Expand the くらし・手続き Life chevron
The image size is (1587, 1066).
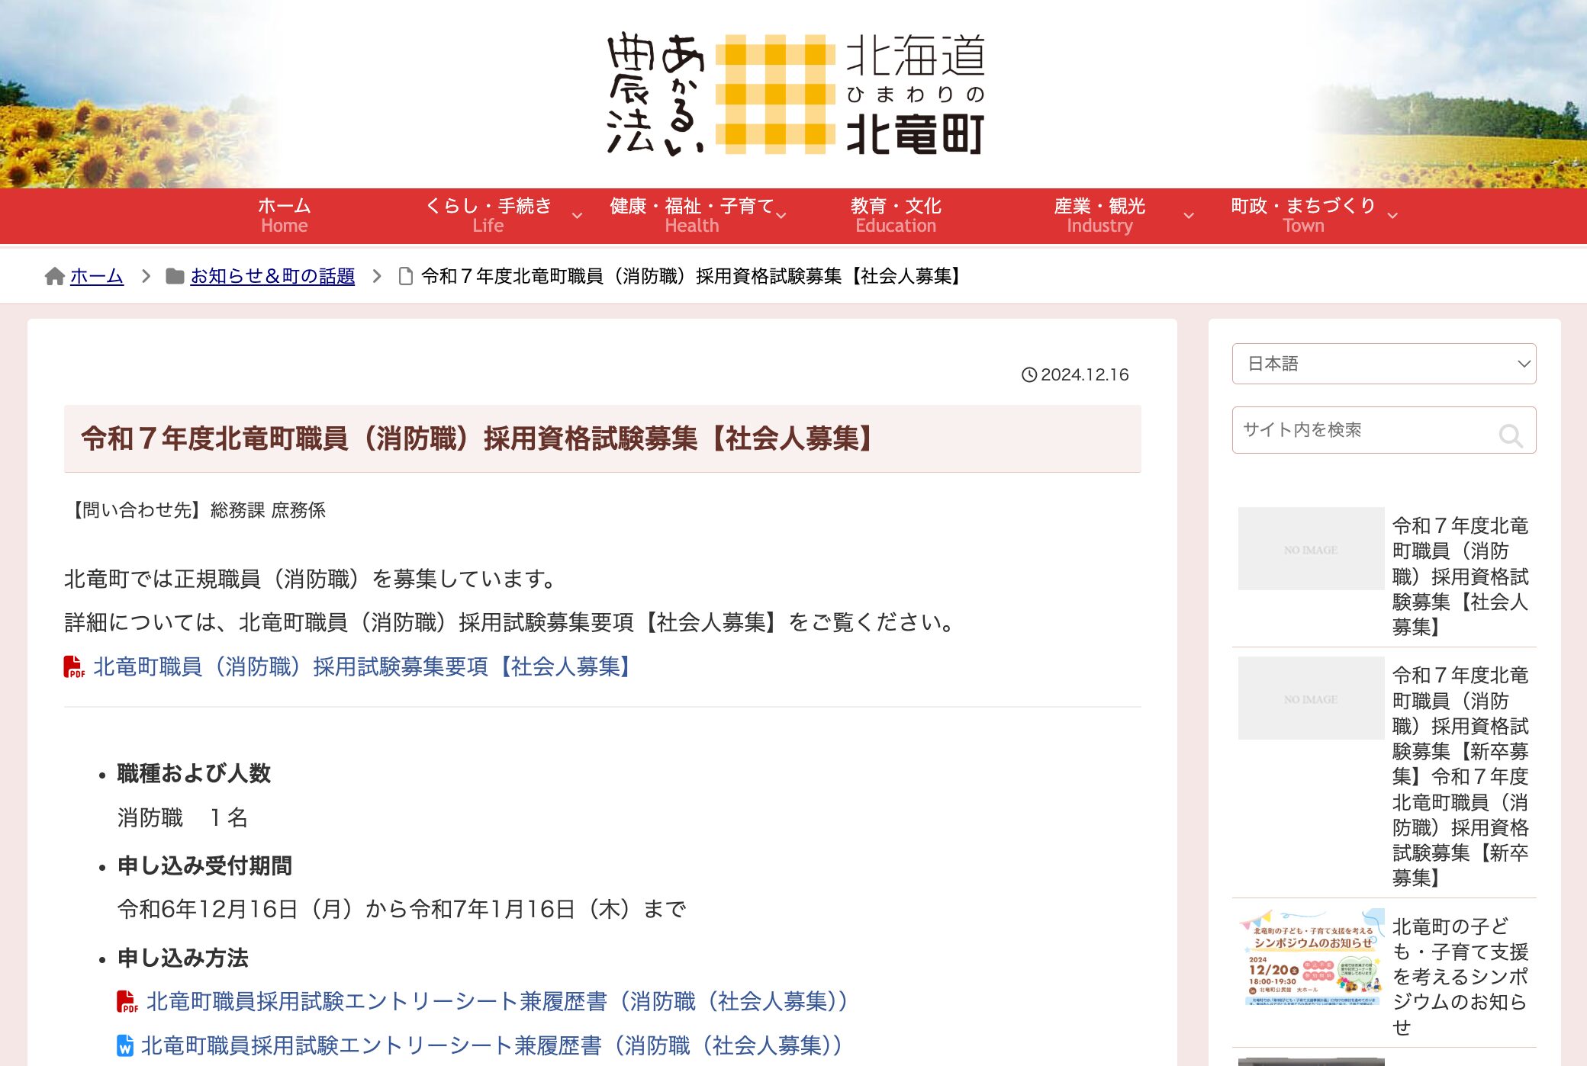tap(577, 217)
